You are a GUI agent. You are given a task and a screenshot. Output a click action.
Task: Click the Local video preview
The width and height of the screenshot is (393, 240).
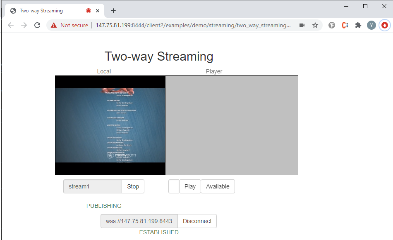[110, 125]
